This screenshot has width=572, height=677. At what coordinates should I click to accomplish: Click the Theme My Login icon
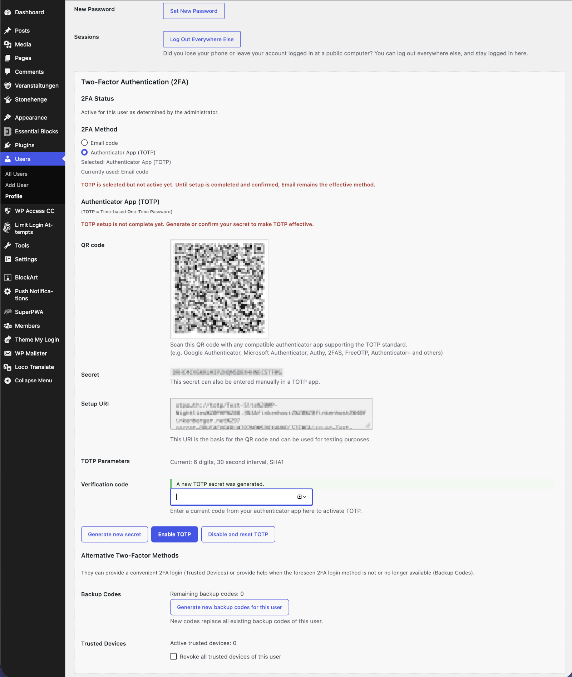point(8,339)
